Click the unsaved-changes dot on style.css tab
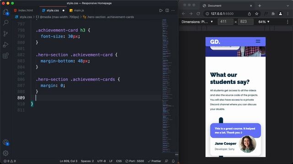The width and height of the screenshot is (293, 164). (64, 10)
